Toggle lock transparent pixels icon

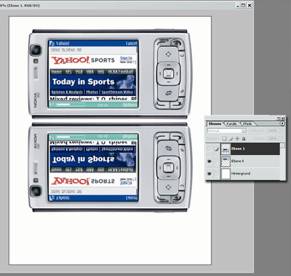224,138
